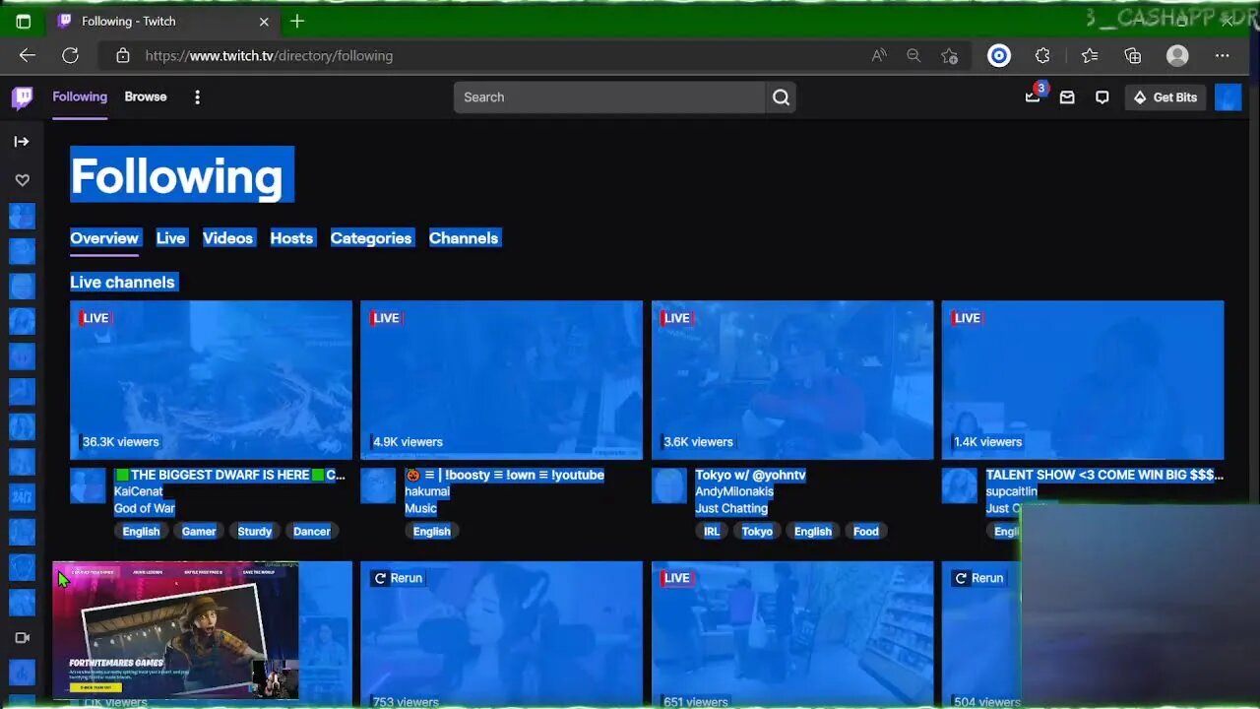The width and height of the screenshot is (1260, 709).
Task: Open the KaiCenat live stream thumbnail
Action: pyautogui.click(x=211, y=380)
